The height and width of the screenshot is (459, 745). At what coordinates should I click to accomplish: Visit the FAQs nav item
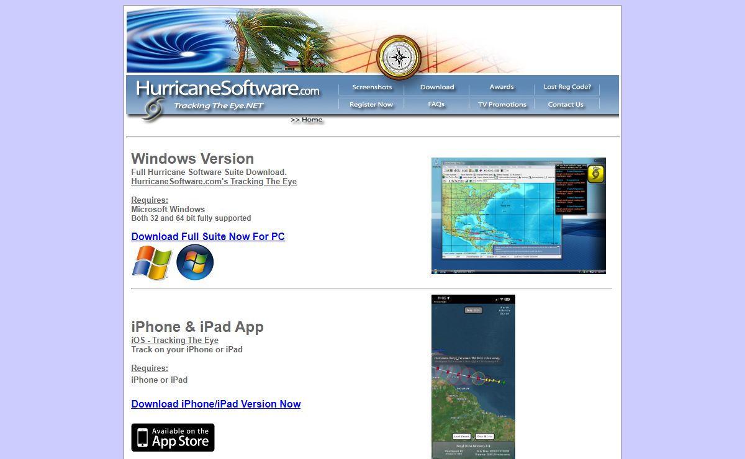point(436,105)
